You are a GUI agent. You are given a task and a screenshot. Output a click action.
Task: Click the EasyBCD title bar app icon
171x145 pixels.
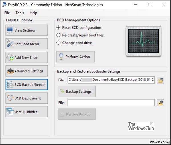pyautogui.click(x=5, y=5)
